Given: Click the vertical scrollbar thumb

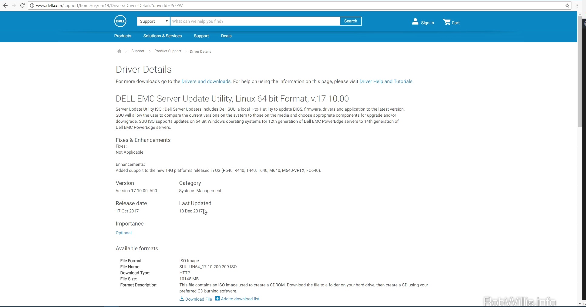Looking at the screenshot, I should (580, 72).
